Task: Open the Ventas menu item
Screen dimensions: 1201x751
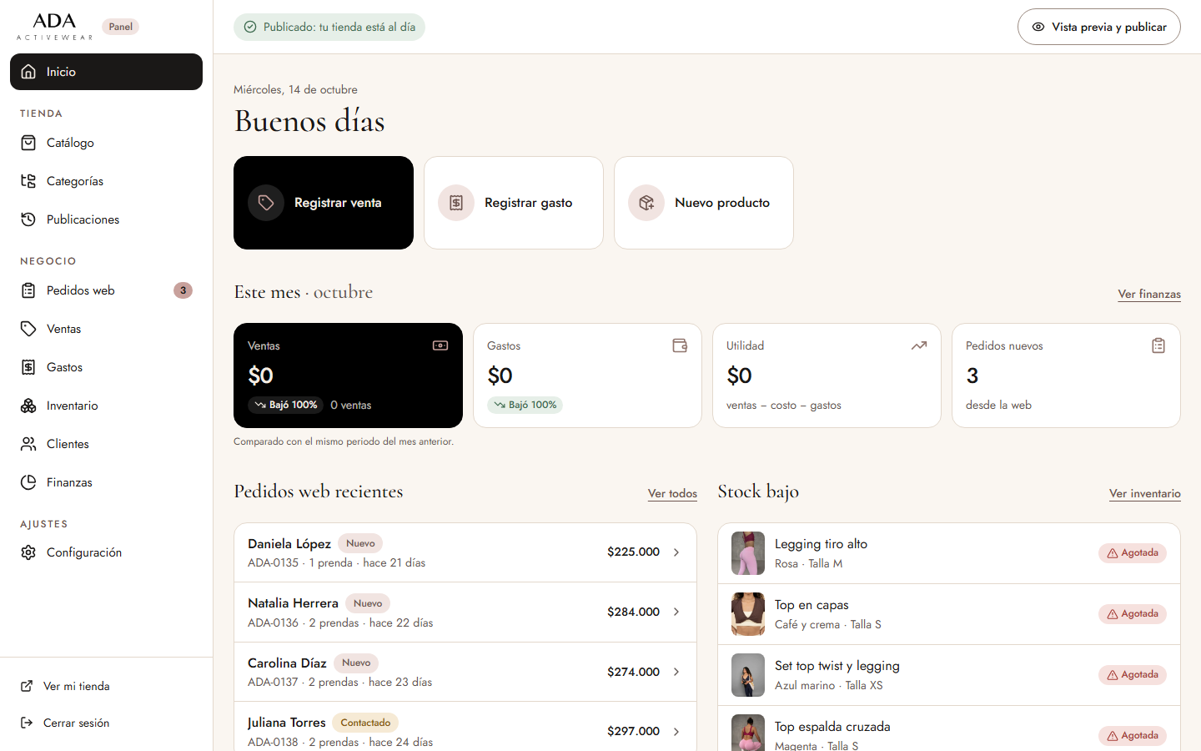Action: pyautogui.click(x=106, y=329)
